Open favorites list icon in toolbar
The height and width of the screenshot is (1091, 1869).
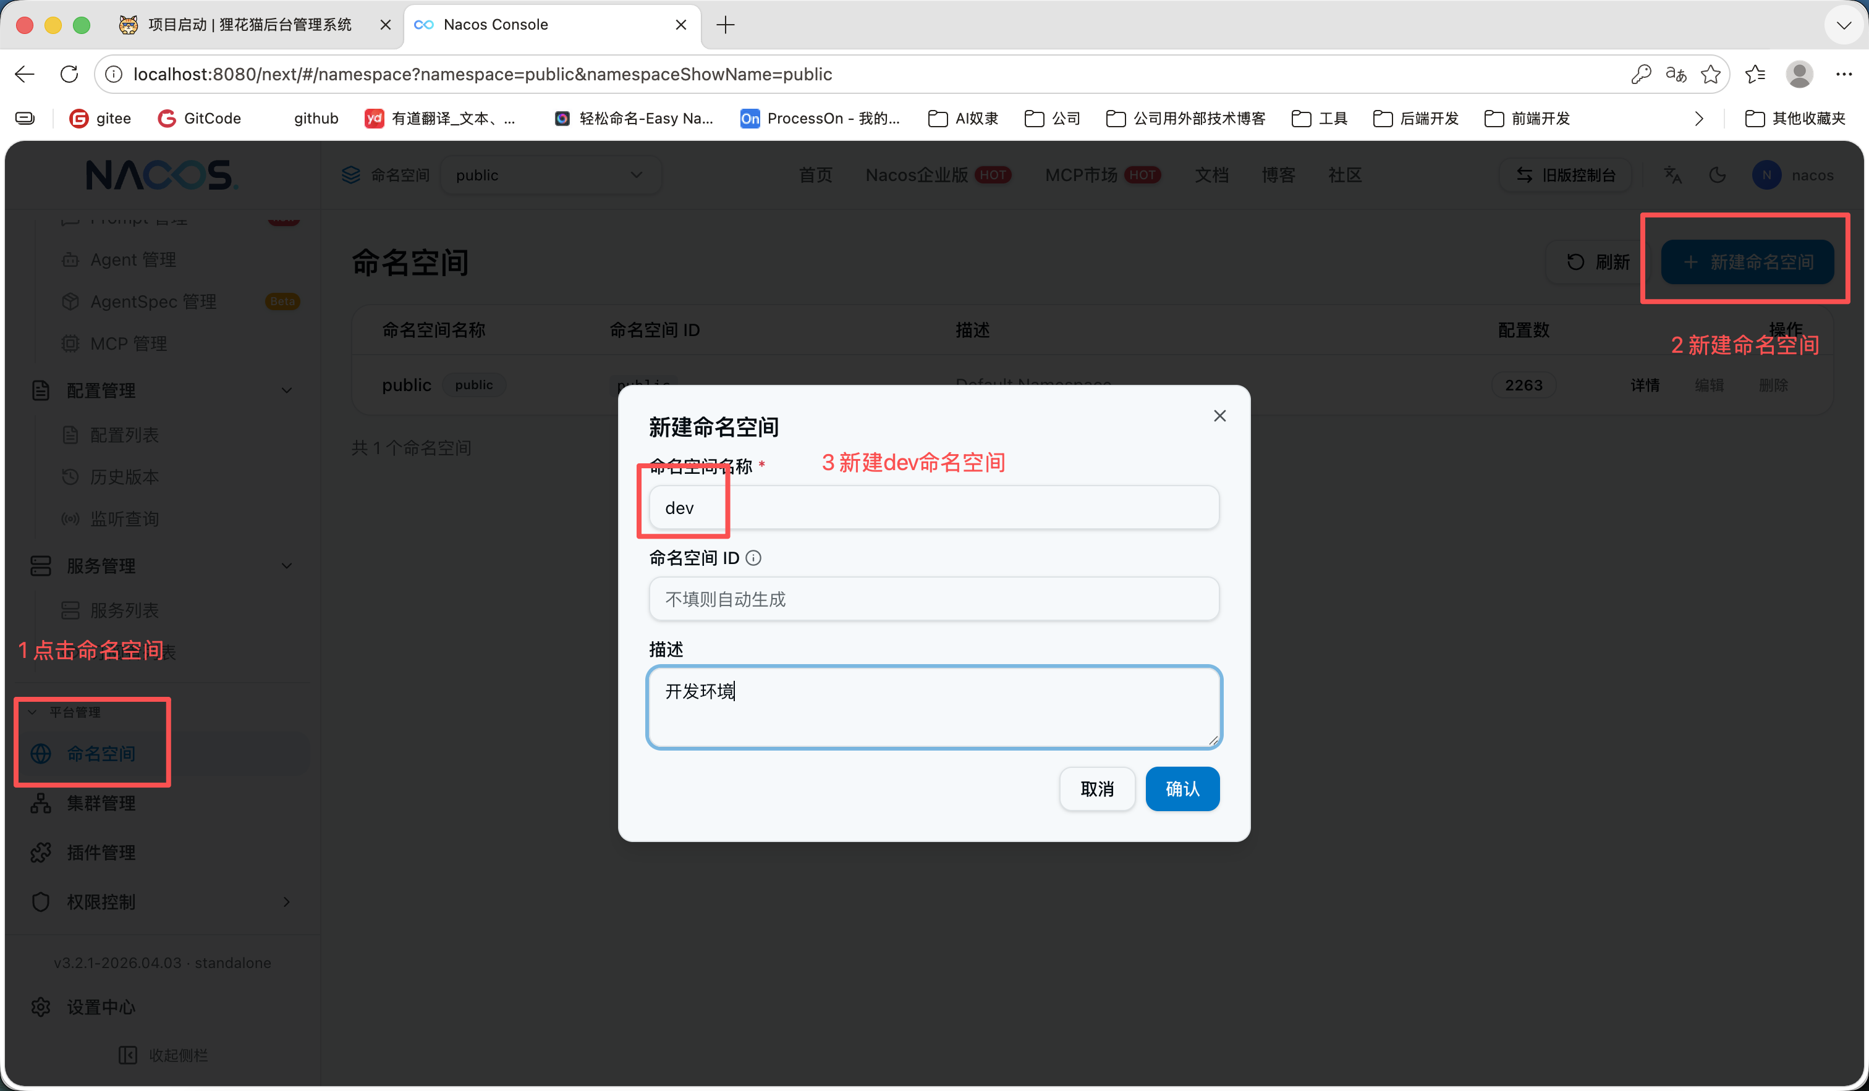1755,74
